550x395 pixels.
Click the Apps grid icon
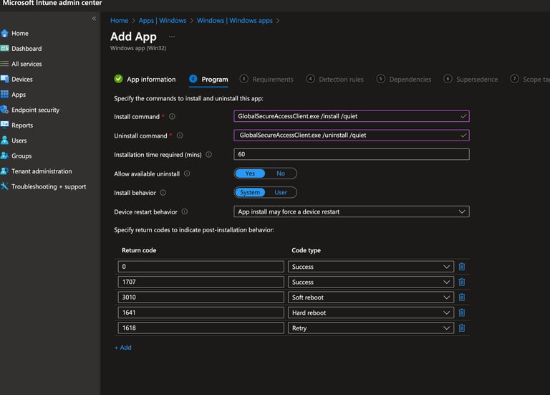click(4, 95)
